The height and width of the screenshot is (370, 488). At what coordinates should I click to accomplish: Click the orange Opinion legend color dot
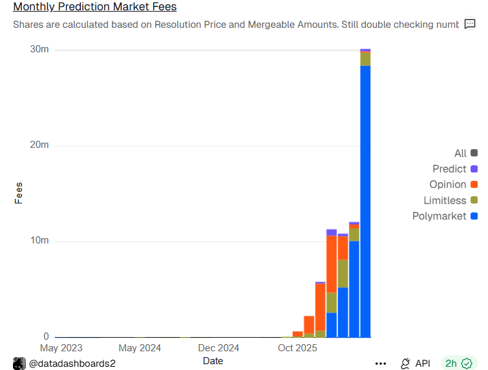pos(474,185)
